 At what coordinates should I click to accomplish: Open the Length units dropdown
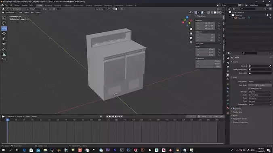click(260, 95)
